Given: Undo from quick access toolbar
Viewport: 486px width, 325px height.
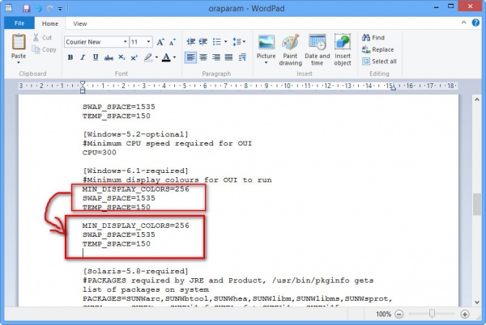Looking at the screenshot, I should click(x=38, y=8).
